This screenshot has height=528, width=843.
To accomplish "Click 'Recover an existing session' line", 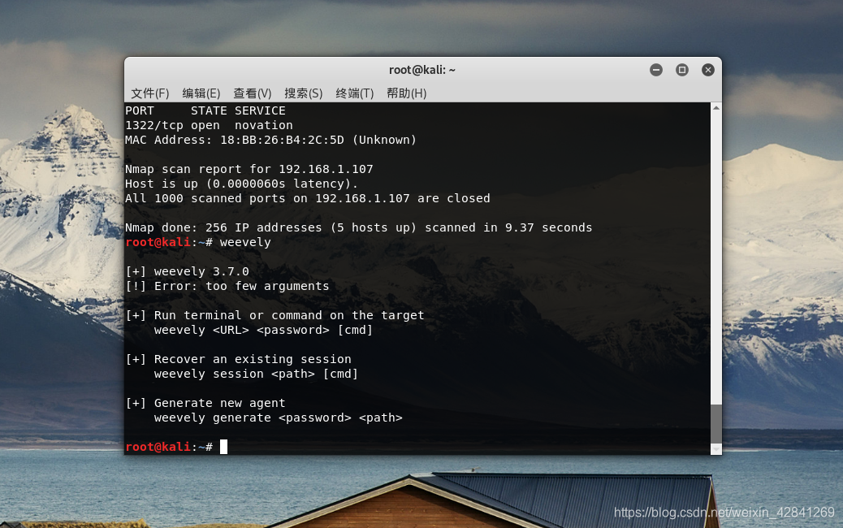I will coord(253,359).
